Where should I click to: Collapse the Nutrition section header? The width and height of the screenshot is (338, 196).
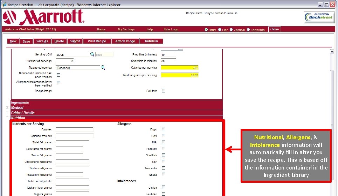[116, 118]
